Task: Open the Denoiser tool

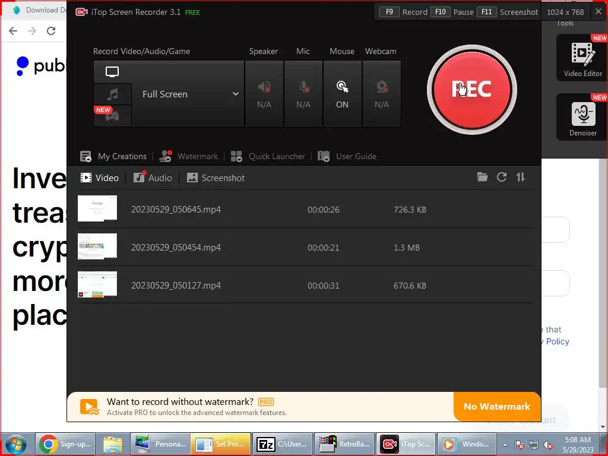Action: [582, 117]
